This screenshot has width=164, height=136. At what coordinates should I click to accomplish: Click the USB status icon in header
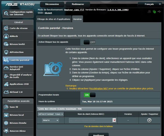159,12
